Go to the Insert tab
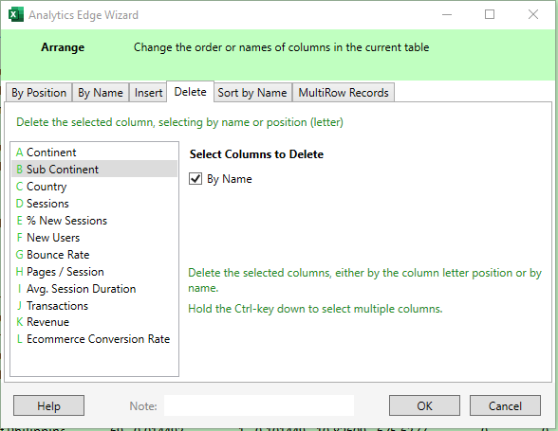558x431 pixels. coord(148,93)
